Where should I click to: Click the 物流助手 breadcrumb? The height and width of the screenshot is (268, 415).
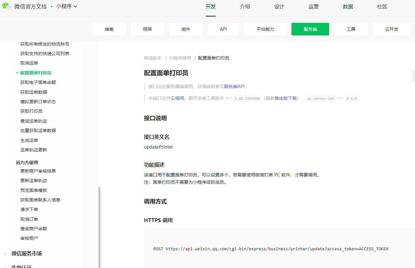(153, 58)
